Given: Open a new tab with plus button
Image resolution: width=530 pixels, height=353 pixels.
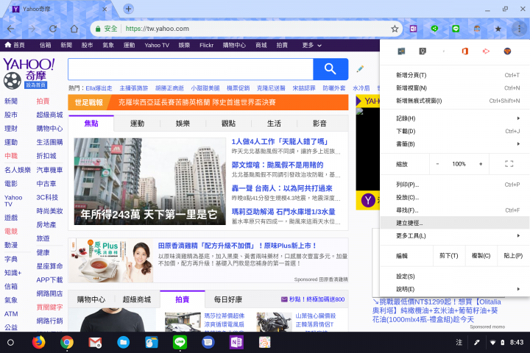Looking at the screenshot, I should click(128, 9).
